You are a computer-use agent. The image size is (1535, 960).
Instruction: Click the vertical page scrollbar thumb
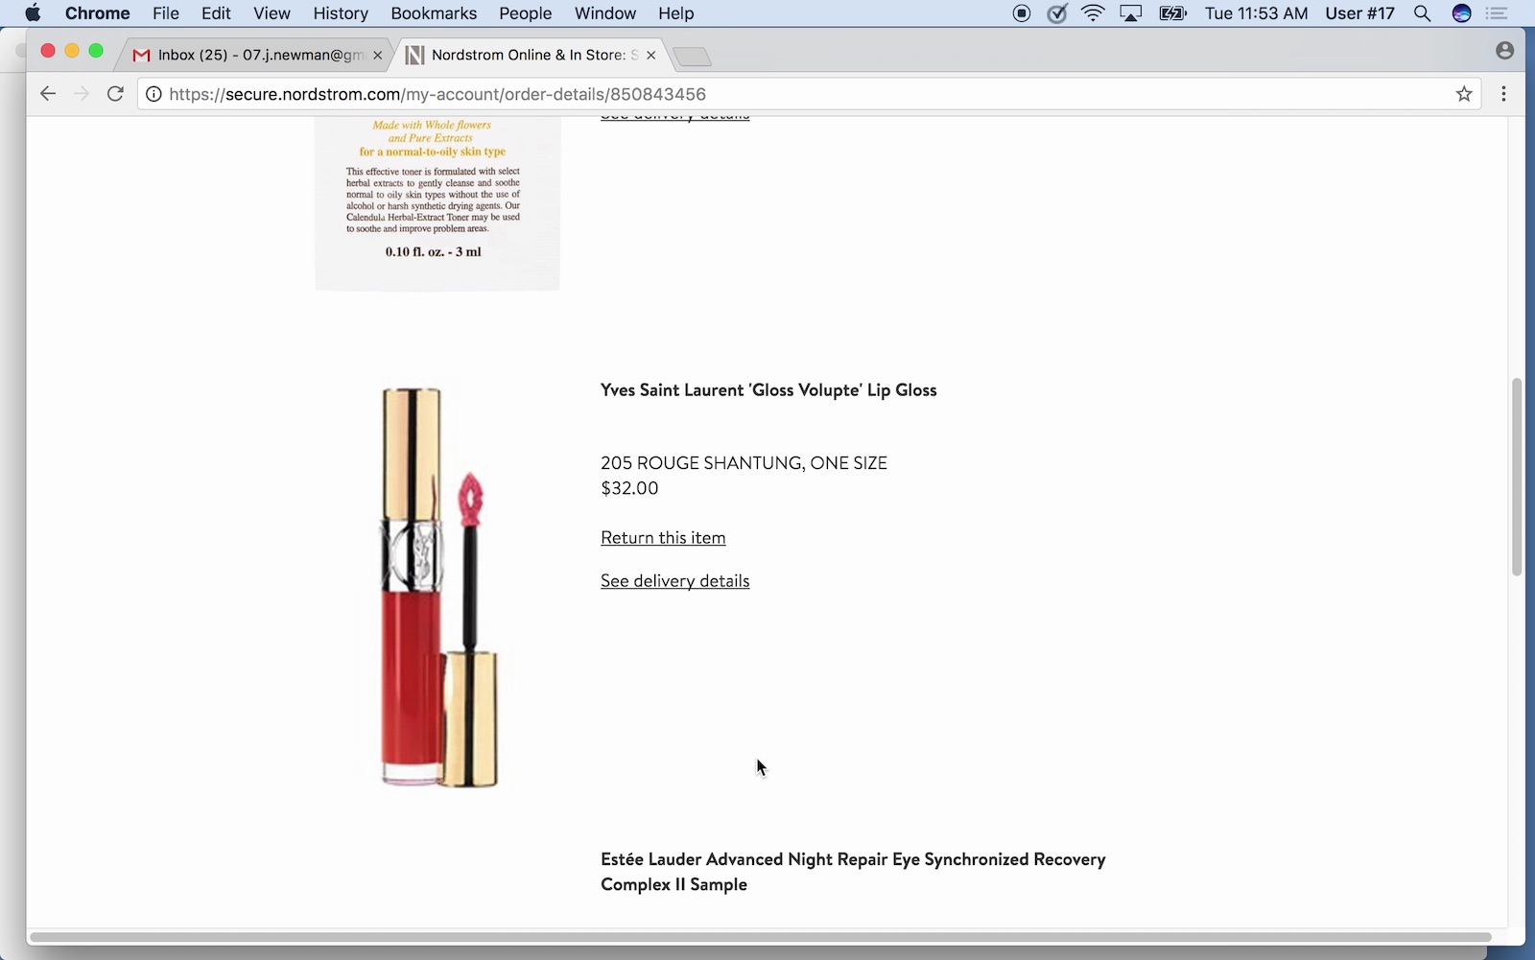(x=1517, y=477)
